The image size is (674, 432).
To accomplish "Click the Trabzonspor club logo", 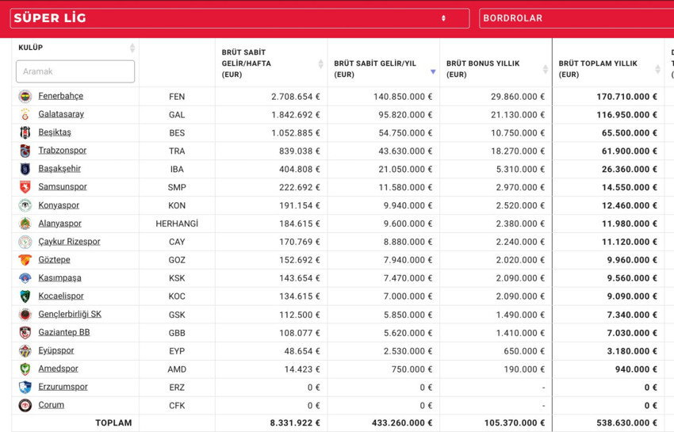I will click(25, 151).
